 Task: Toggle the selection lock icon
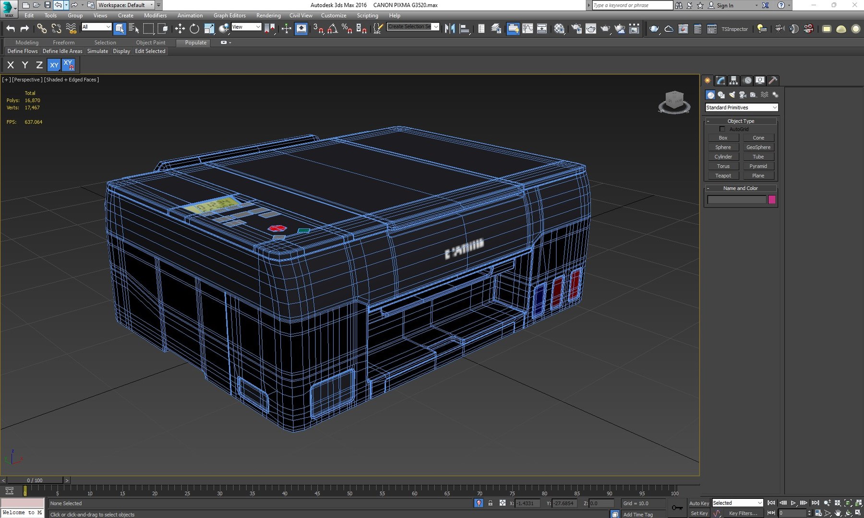(490, 503)
